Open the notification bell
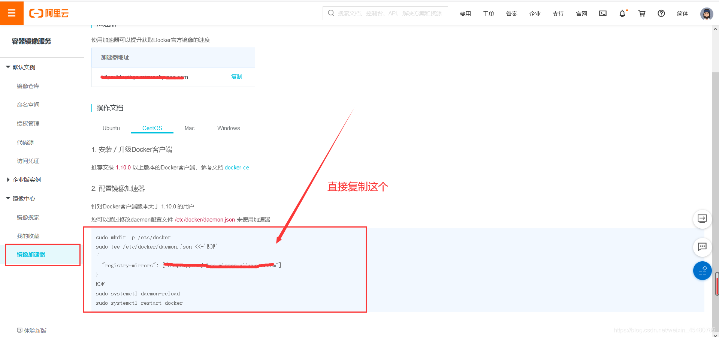The height and width of the screenshot is (337, 719). pyautogui.click(x=622, y=13)
